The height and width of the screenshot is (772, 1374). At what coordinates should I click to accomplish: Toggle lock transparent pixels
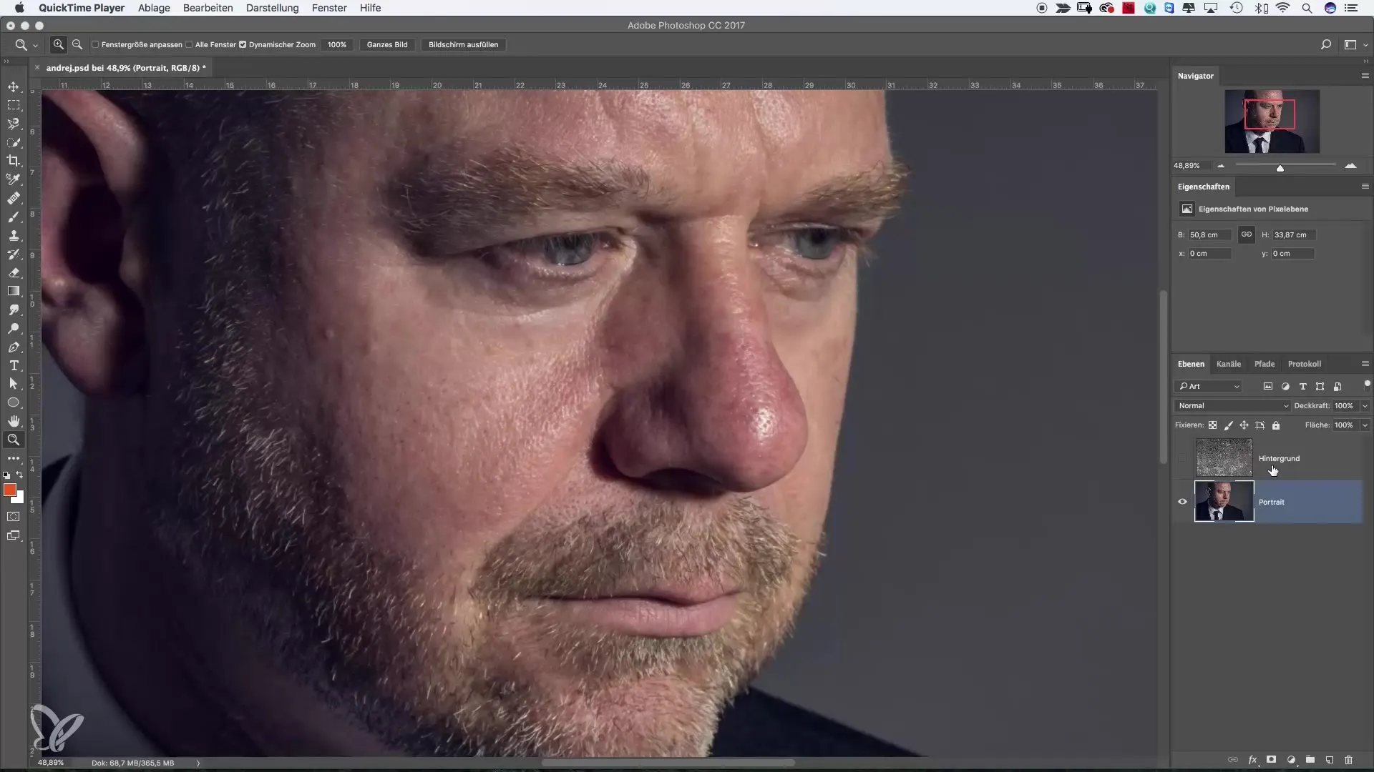pos(1213,425)
